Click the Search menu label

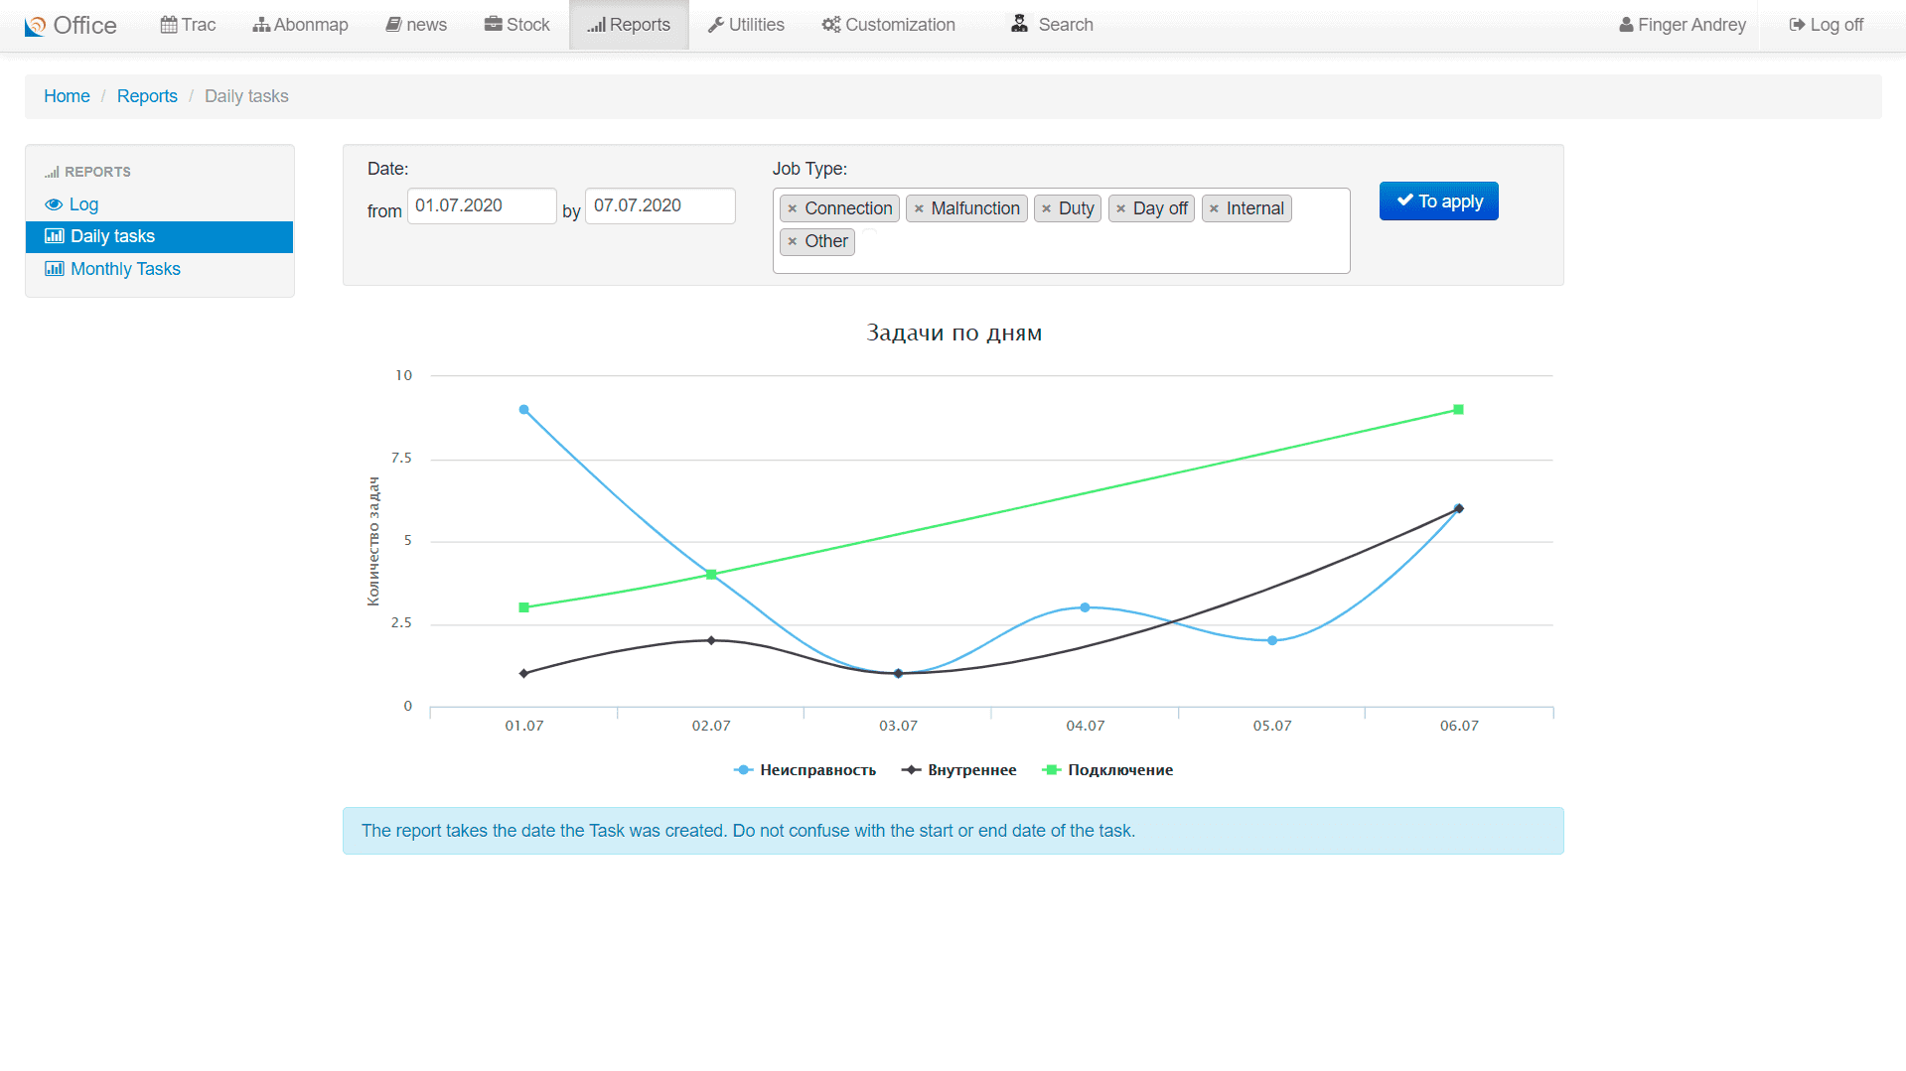tap(1066, 25)
